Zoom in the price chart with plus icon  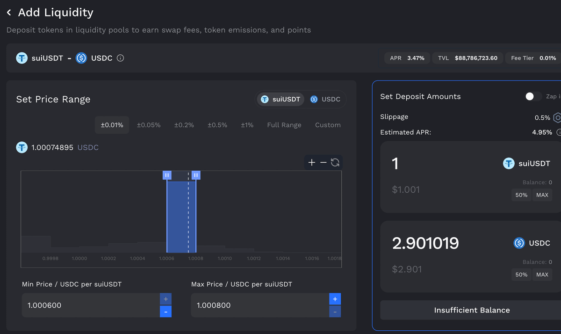tap(312, 162)
